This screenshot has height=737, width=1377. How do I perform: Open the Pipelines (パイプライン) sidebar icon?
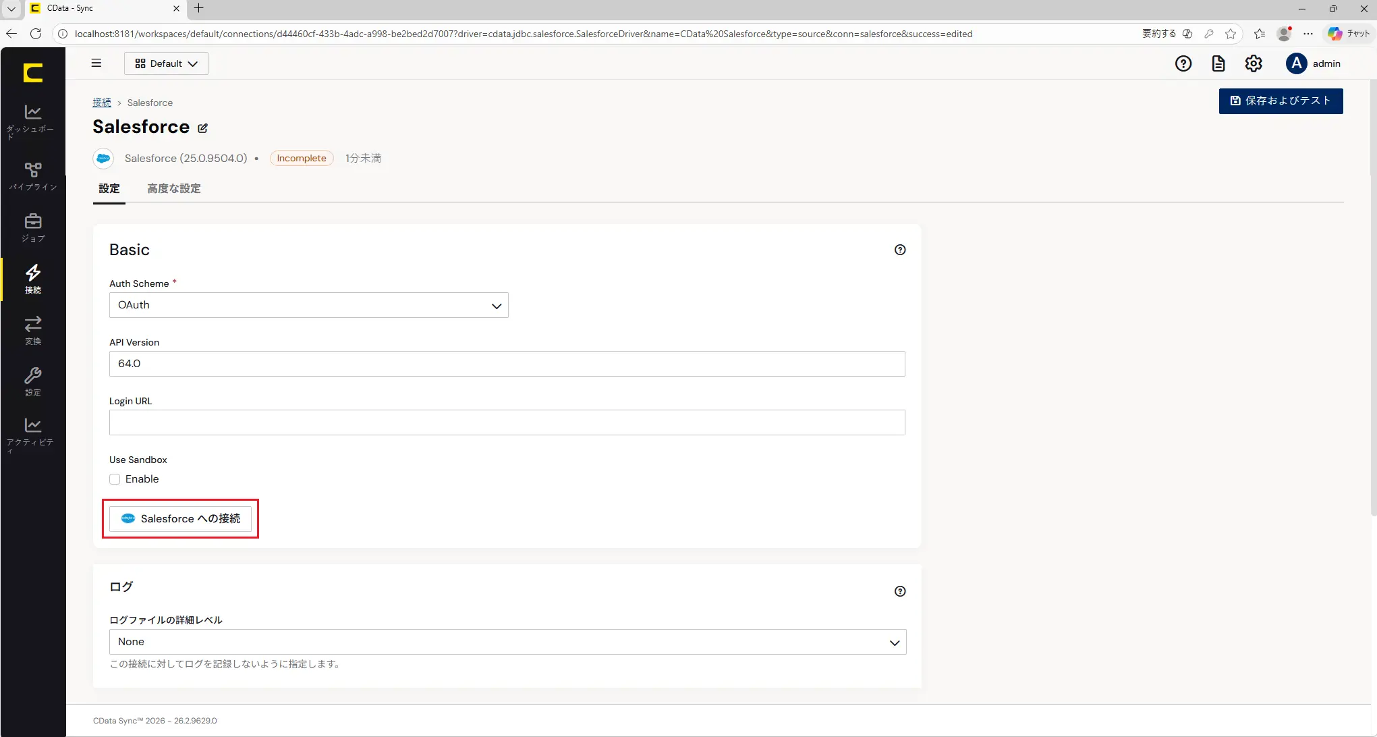[x=32, y=176]
